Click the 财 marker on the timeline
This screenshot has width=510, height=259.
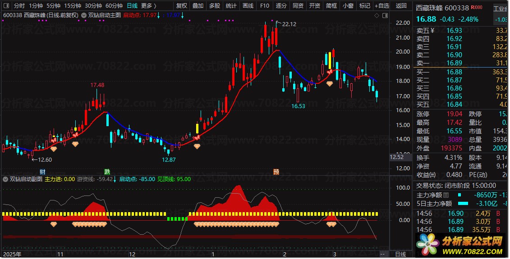42,172
